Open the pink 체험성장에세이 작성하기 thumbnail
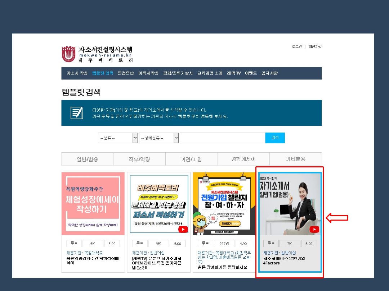Screen dimensions: 389x291 [x=93, y=204]
